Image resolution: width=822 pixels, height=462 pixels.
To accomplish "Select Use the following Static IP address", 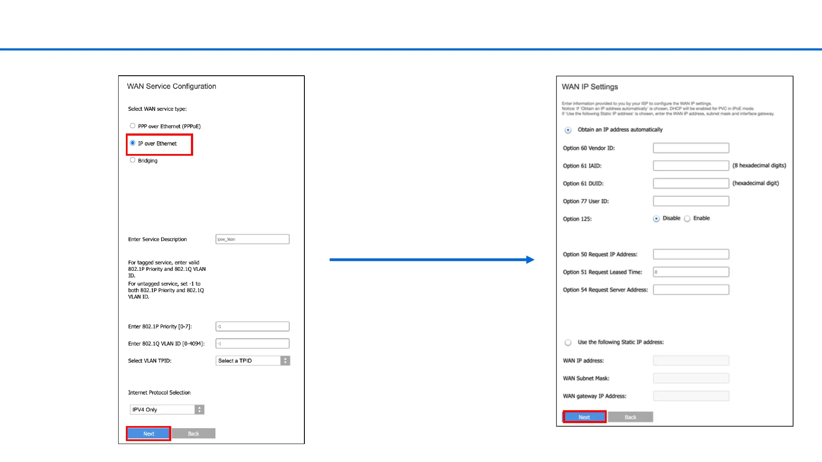I will pos(568,343).
